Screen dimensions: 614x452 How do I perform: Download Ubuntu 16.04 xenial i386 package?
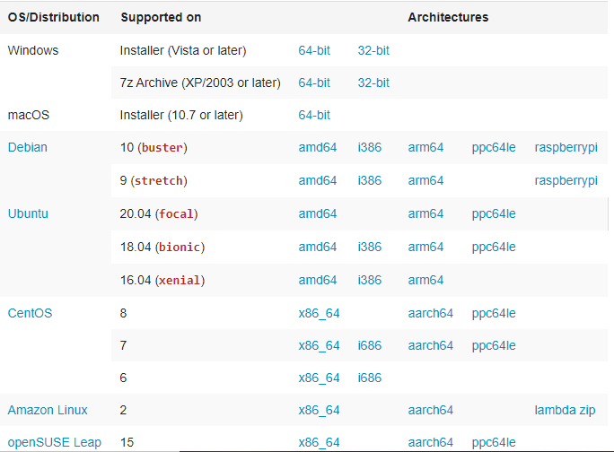370,280
